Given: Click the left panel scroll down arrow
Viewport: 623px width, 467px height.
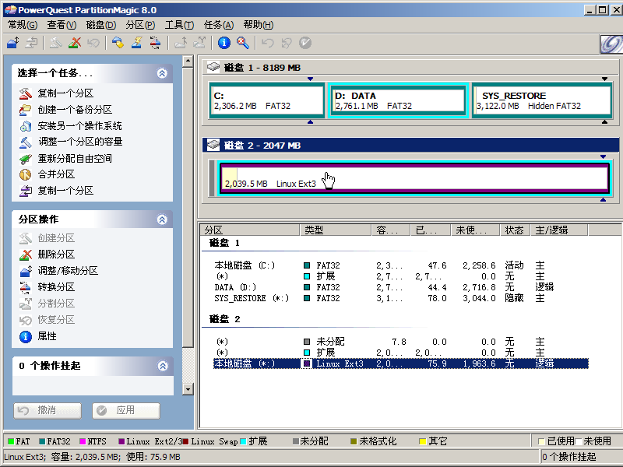Looking at the screenshot, I should click(x=188, y=389).
